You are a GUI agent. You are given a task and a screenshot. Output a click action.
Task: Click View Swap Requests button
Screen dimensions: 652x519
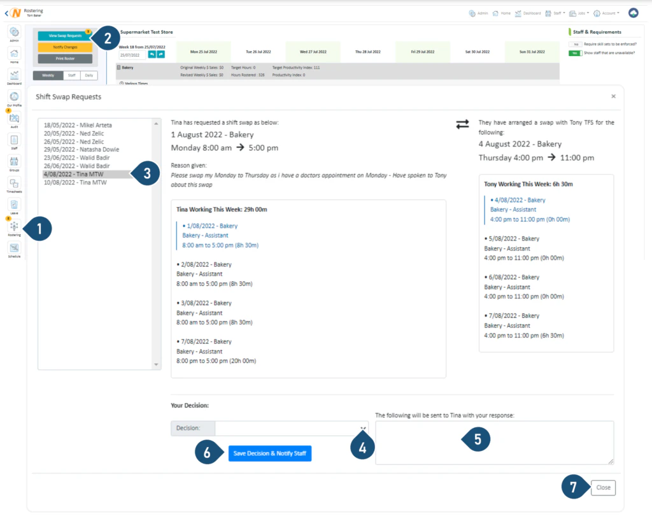point(65,36)
